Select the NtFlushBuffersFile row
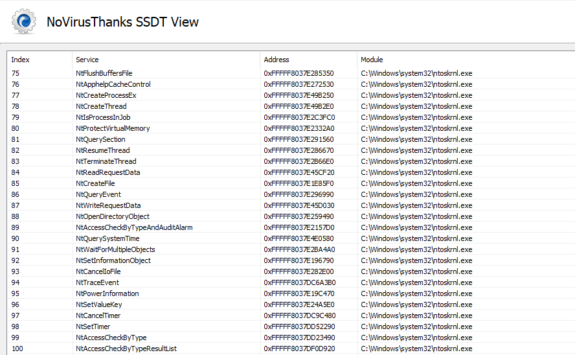The width and height of the screenshot is (575, 355). tap(104, 73)
